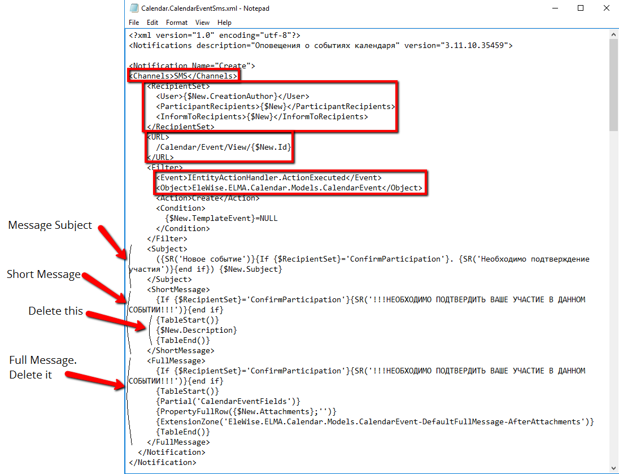
Task: Click the Subject opening tag
Action: click(x=167, y=249)
